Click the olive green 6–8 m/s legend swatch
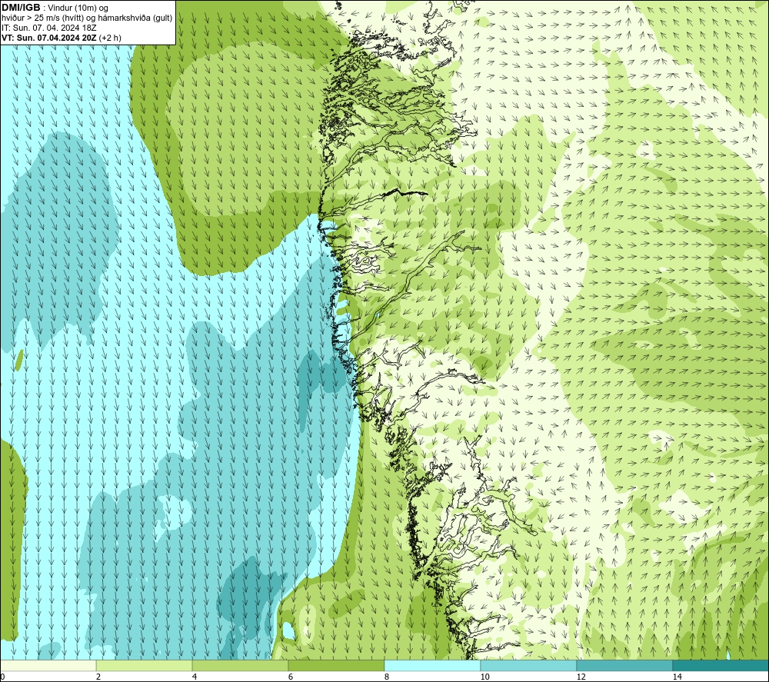769x682 pixels. [337, 665]
